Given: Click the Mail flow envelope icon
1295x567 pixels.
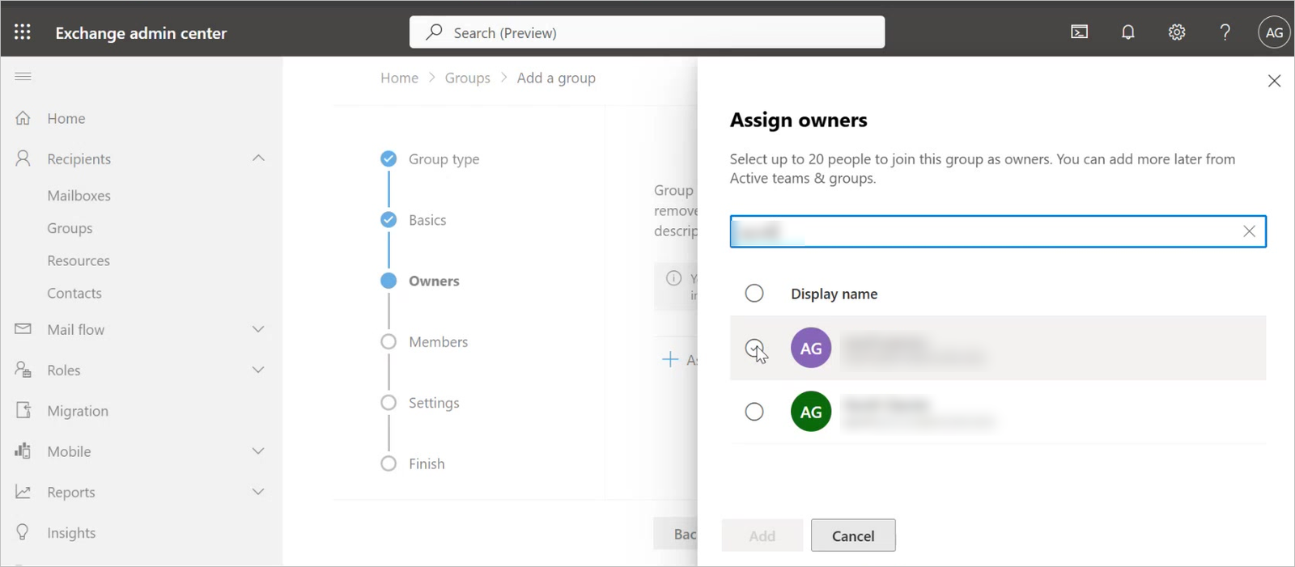Looking at the screenshot, I should (23, 329).
